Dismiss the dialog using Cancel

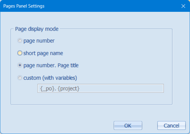tap(172, 126)
